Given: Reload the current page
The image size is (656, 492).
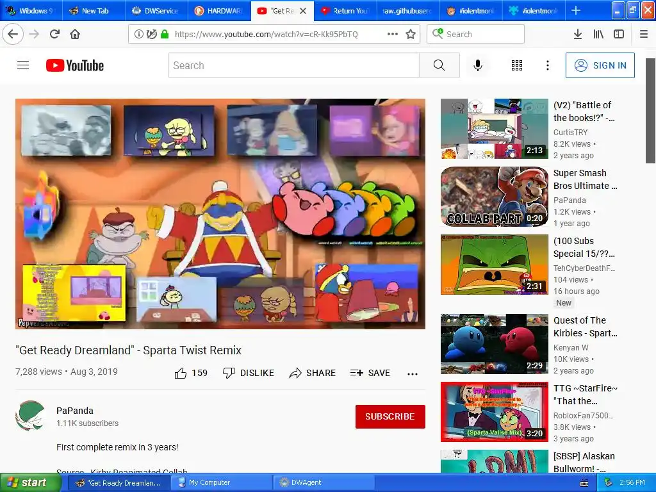Looking at the screenshot, I should pyautogui.click(x=55, y=34).
